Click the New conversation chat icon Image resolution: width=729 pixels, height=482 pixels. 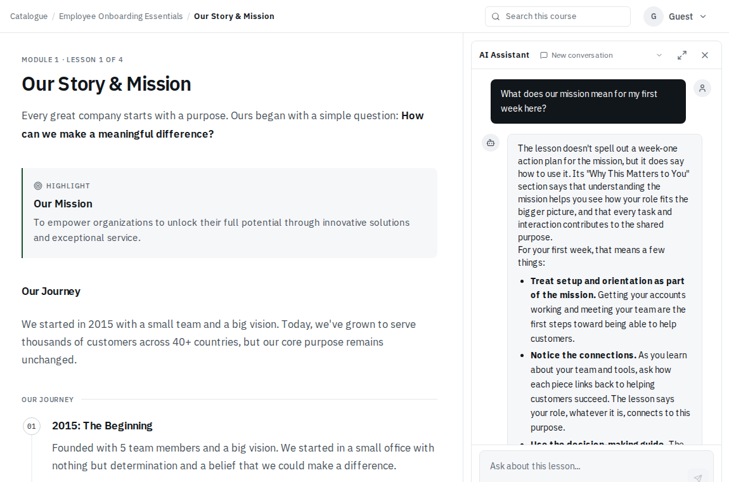pyautogui.click(x=543, y=55)
